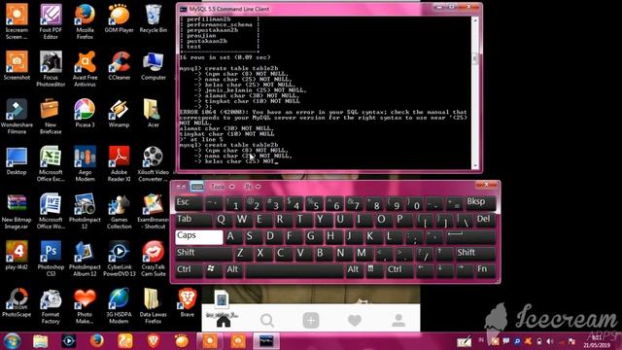Open Avast Free Antivirus desktop icon

click(x=85, y=69)
